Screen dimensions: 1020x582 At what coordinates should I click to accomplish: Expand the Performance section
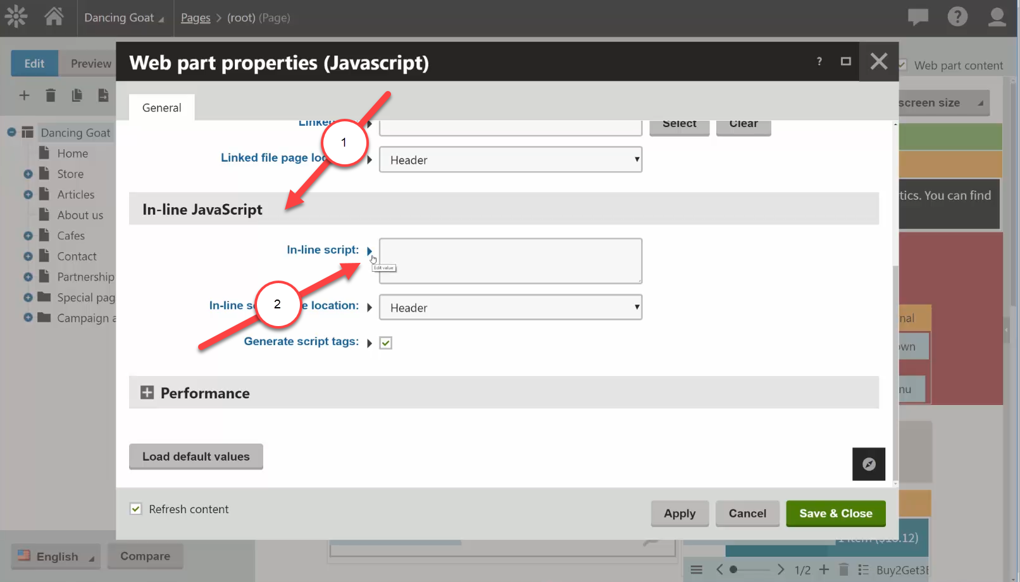tap(147, 392)
